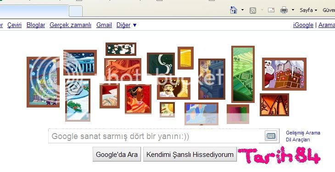This screenshot has width=335, height=172.
Task: Click the Read Mail envelope icon
Action: click(x=271, y=10)
